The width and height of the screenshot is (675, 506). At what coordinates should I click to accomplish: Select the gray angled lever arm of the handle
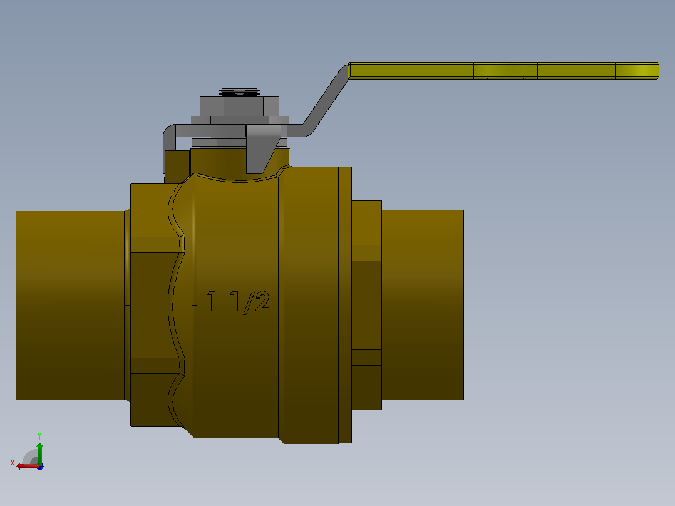coord(326,100)
